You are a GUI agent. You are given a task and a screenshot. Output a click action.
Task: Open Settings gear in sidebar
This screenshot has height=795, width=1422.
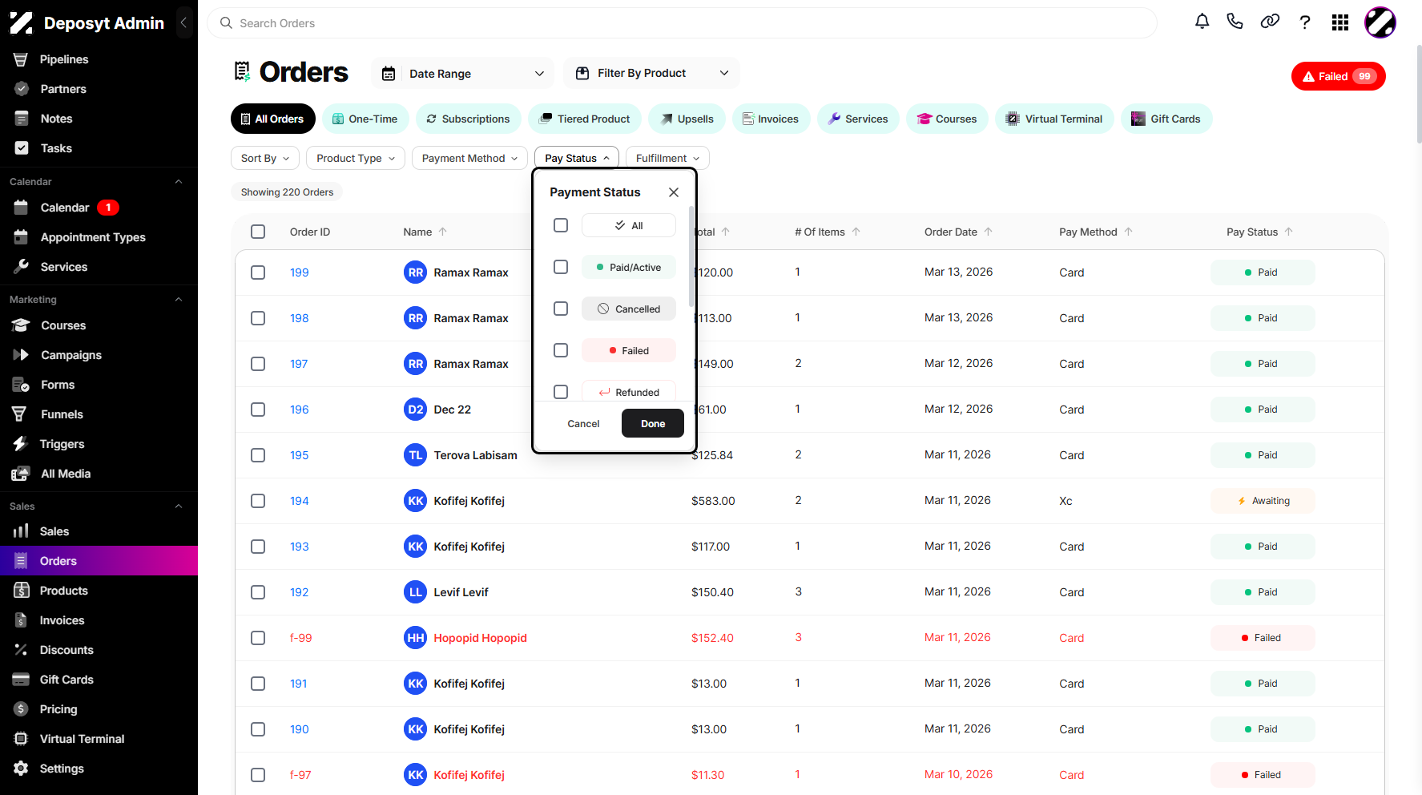coord(62,769)
